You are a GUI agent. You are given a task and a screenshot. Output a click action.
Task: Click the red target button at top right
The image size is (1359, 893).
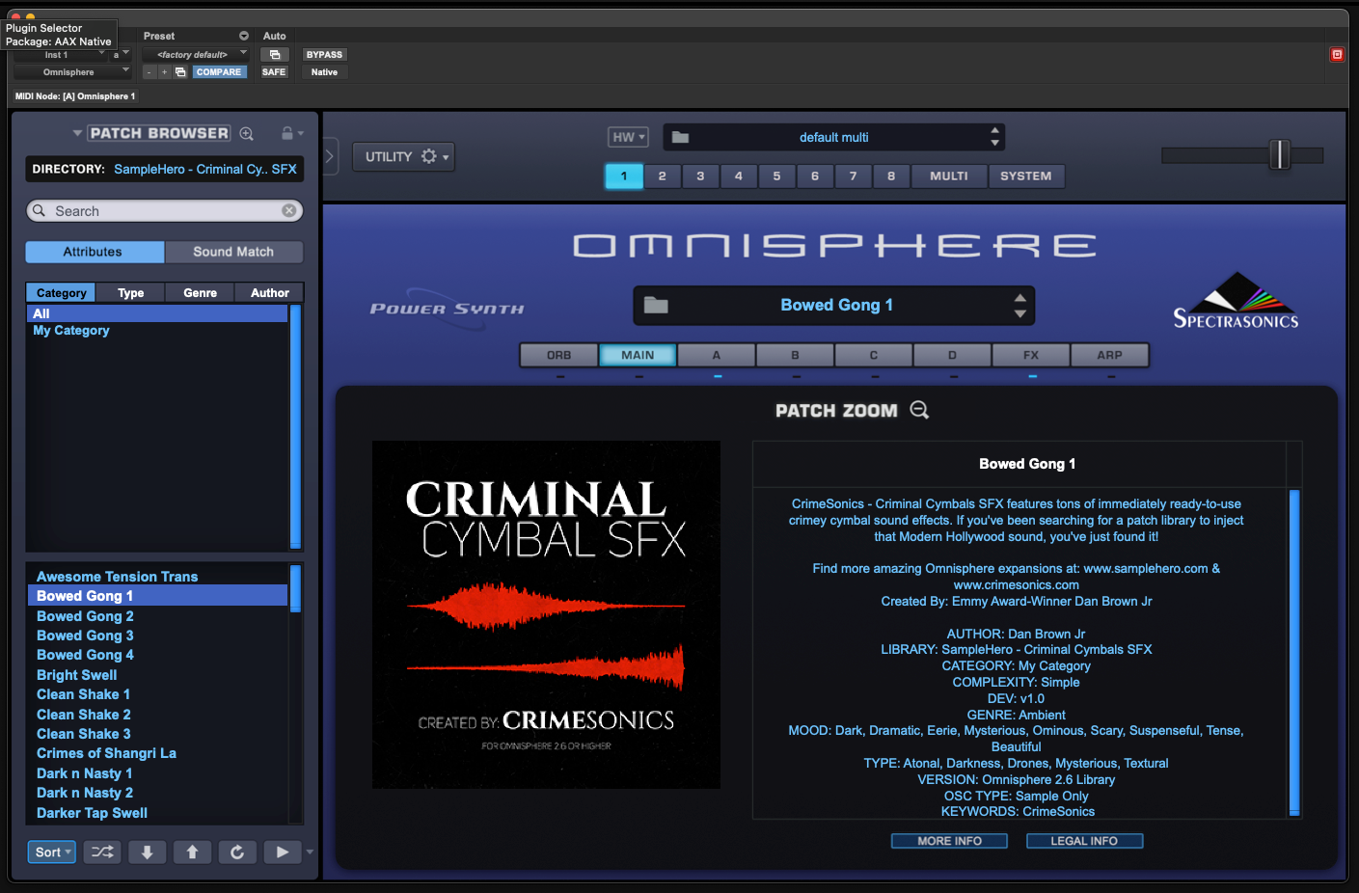tap(1337, 55)
